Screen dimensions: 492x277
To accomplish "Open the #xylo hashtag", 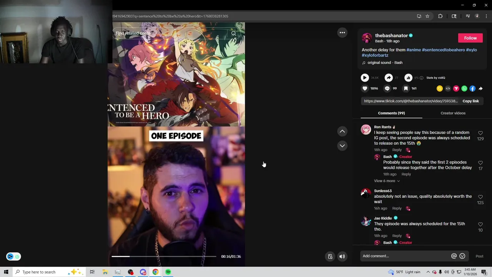I will 471,50.
